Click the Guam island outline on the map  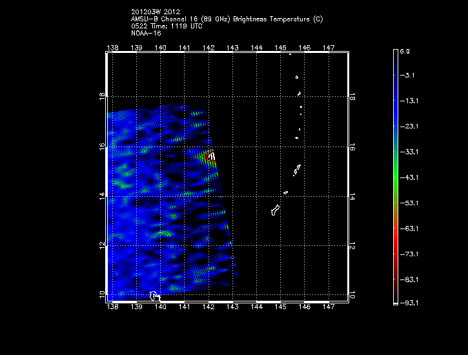(276, 210)
